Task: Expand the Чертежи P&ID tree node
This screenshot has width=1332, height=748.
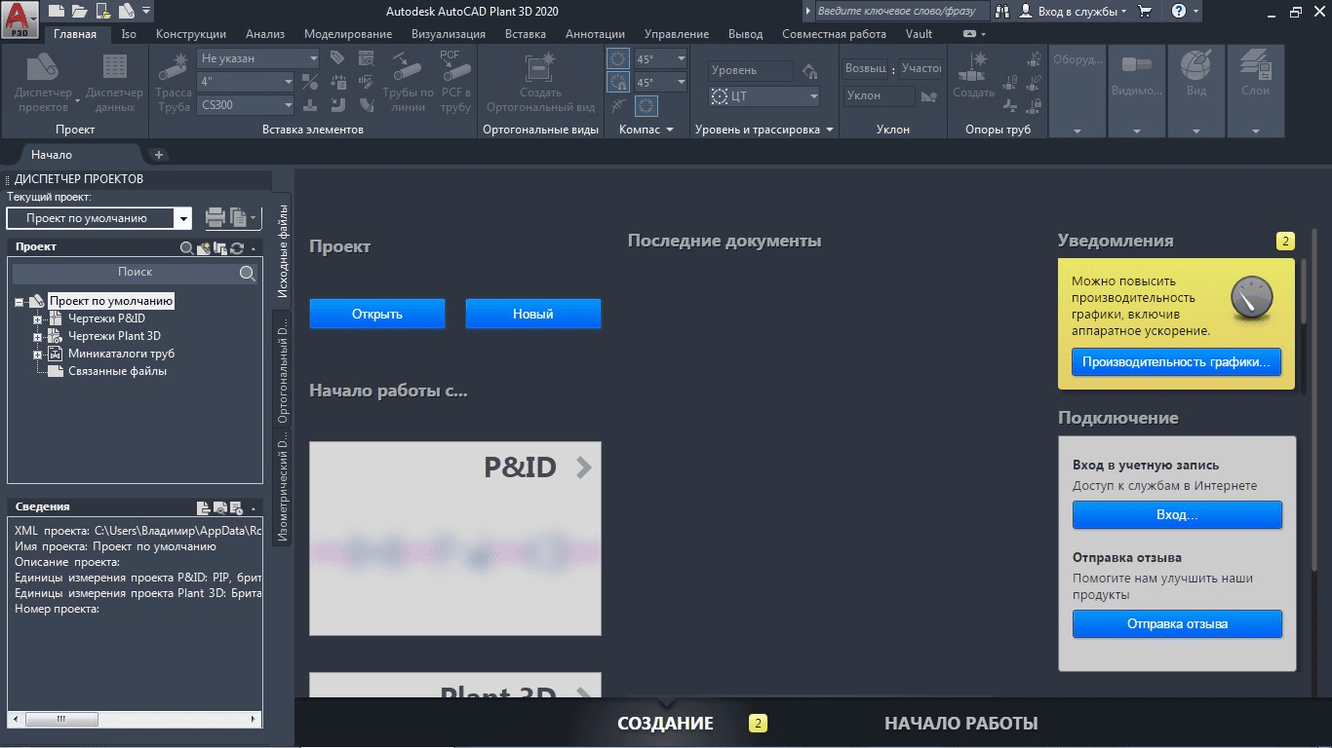Action: click(37, 318)
